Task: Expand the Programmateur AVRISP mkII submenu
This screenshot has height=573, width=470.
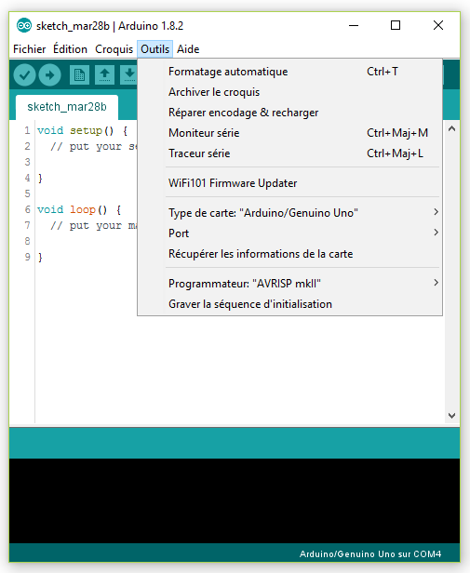Action: click(289, 284)
